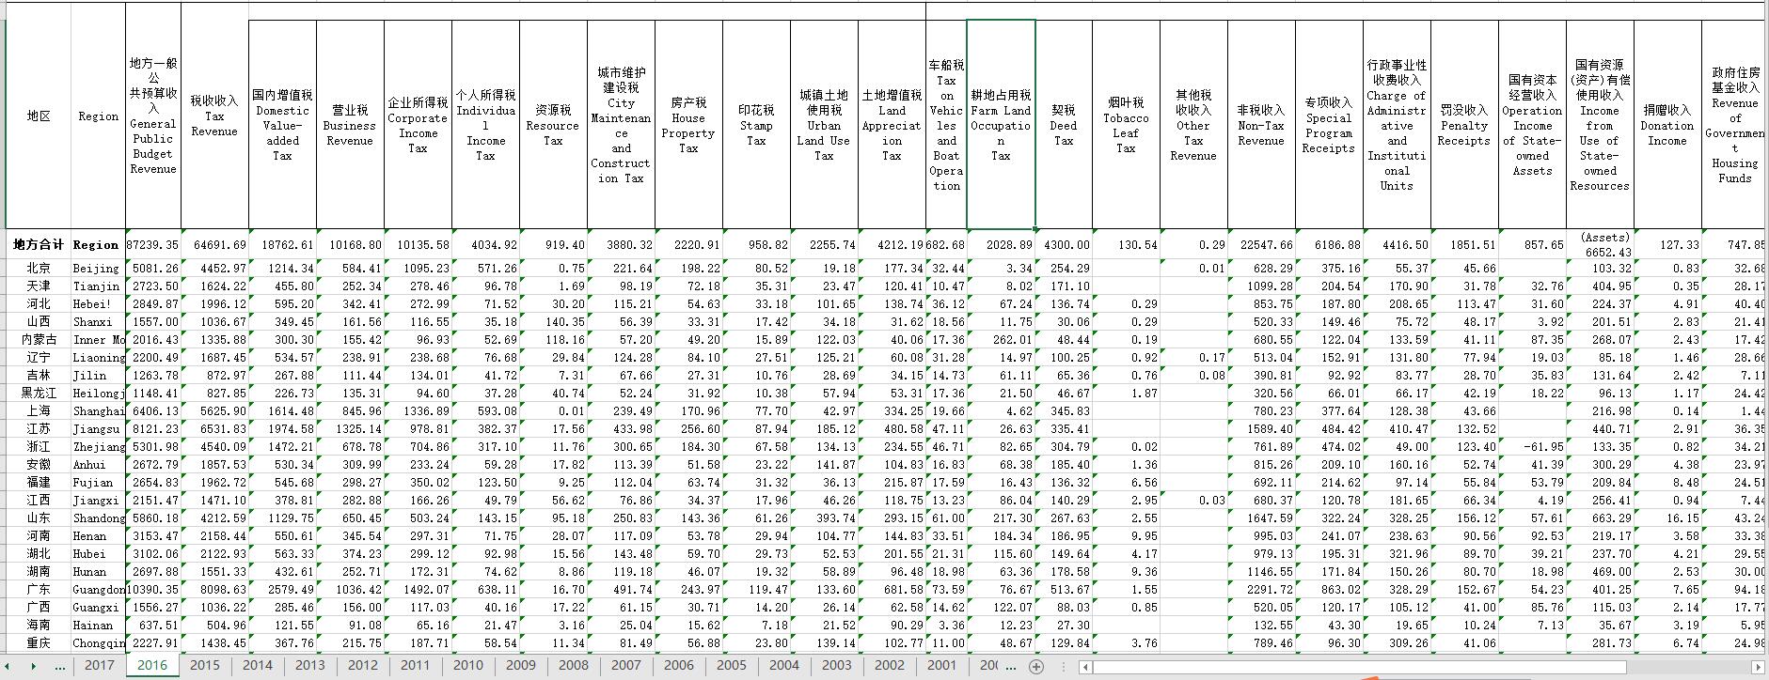This screenshot has height=680, width=1769.
Task: Click the 内蒙古 region cell
Action: [38, 340]
